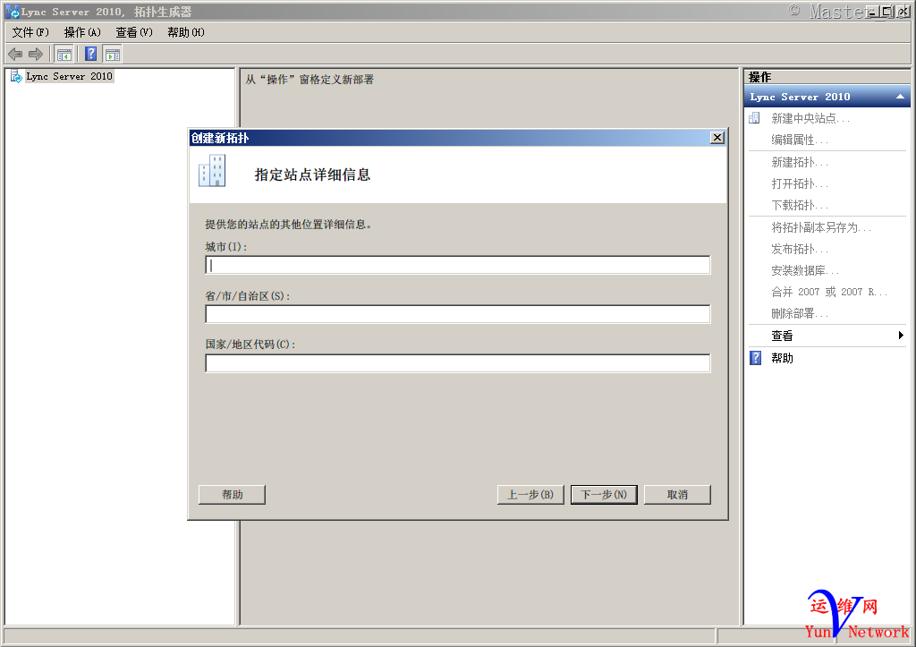
Task: Click 删除部署... action
Action: 800,314
